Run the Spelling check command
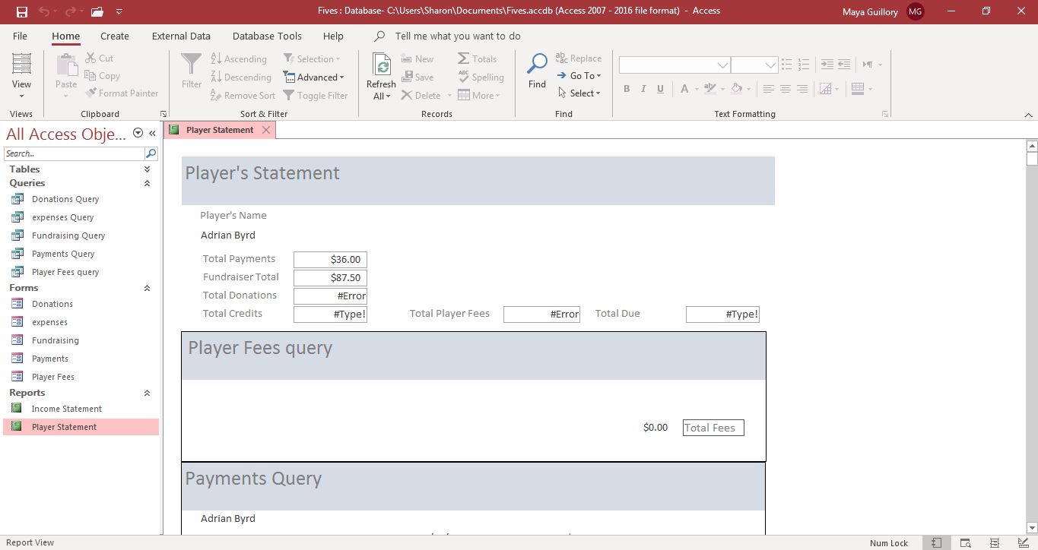 tap(481, 77)
